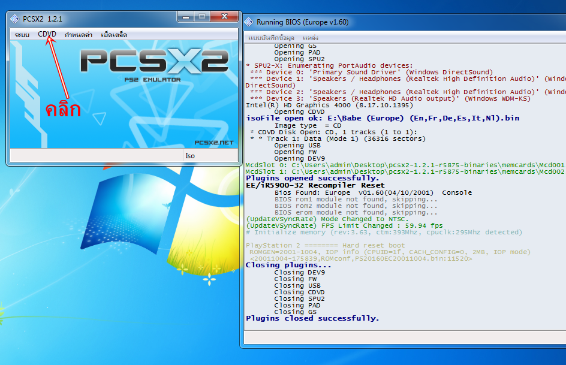Click the 'EE/iR5900-32 Recompiler Reset' log line

coord(315,185)
